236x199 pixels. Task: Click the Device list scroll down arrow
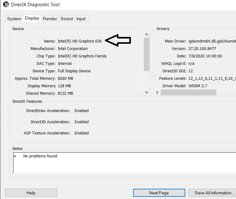pos(146,92)
